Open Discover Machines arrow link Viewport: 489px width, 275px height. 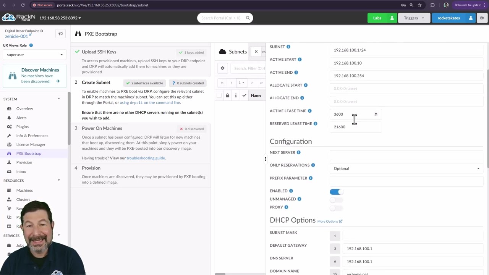pos(58,81)
